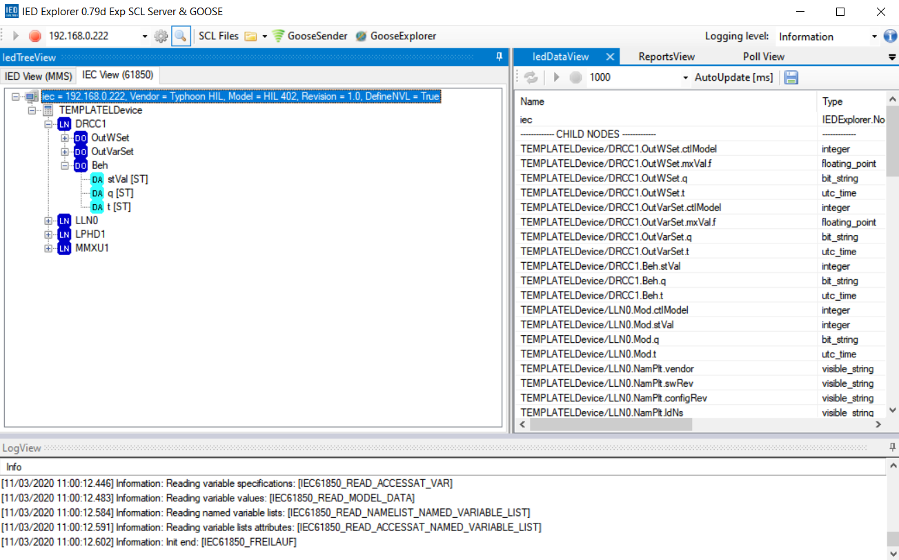Collapse the DRCC1 logical node
Image resolution: width=899 pixels, height=560 pixels.
[x=49, y=124]
